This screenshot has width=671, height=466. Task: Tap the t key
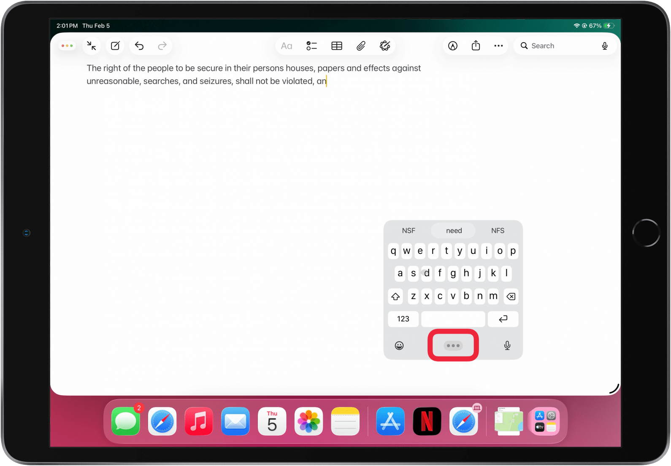tap(446, 251)
